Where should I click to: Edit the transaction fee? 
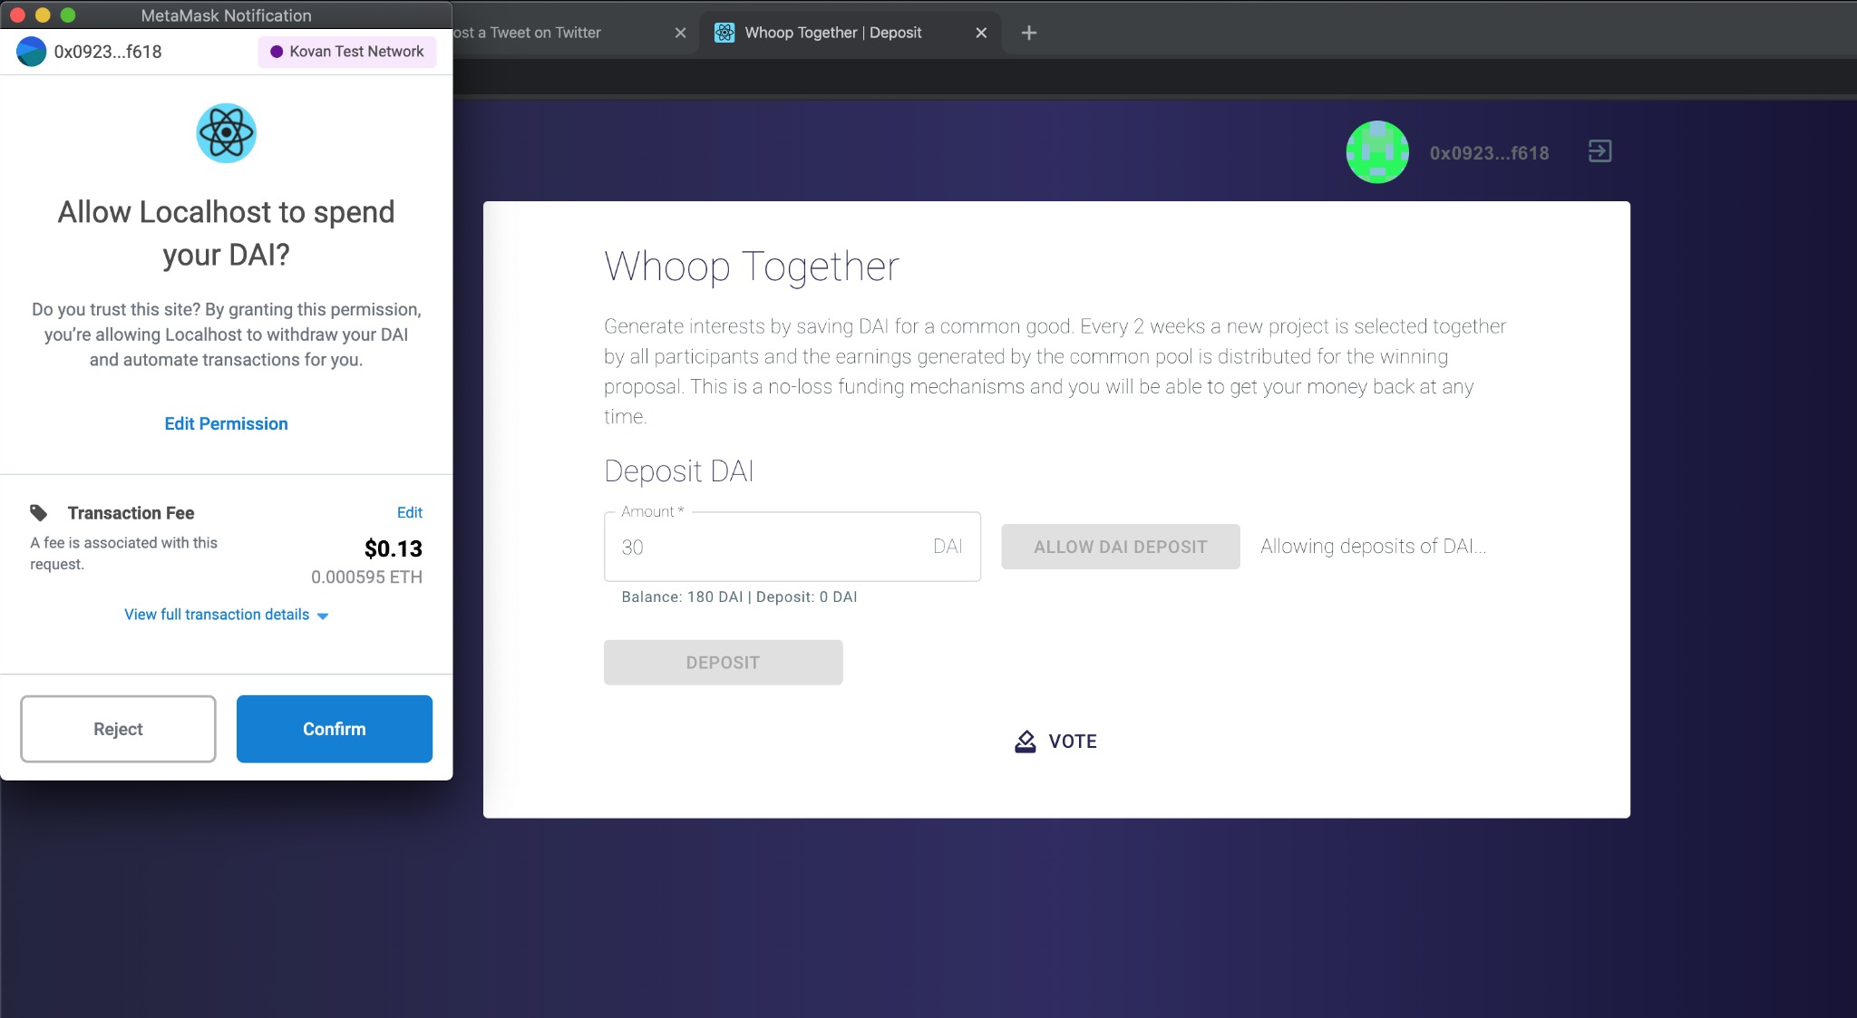409,512
